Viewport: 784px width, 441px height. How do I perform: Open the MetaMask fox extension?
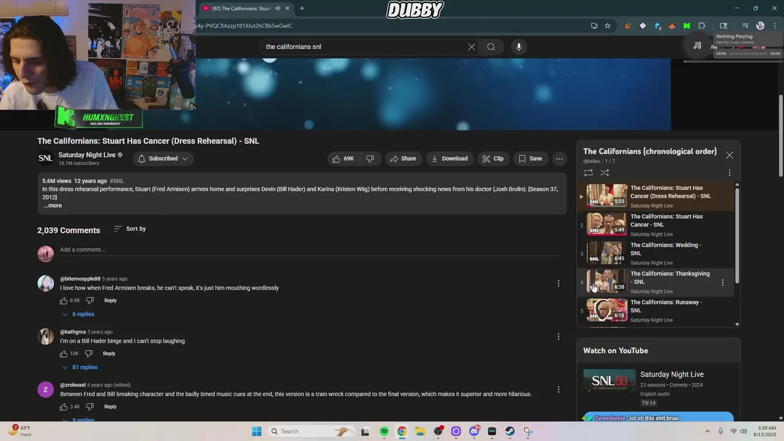pos(672,26)
